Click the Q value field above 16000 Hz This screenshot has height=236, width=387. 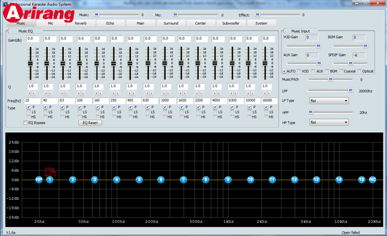click(266, 87)
